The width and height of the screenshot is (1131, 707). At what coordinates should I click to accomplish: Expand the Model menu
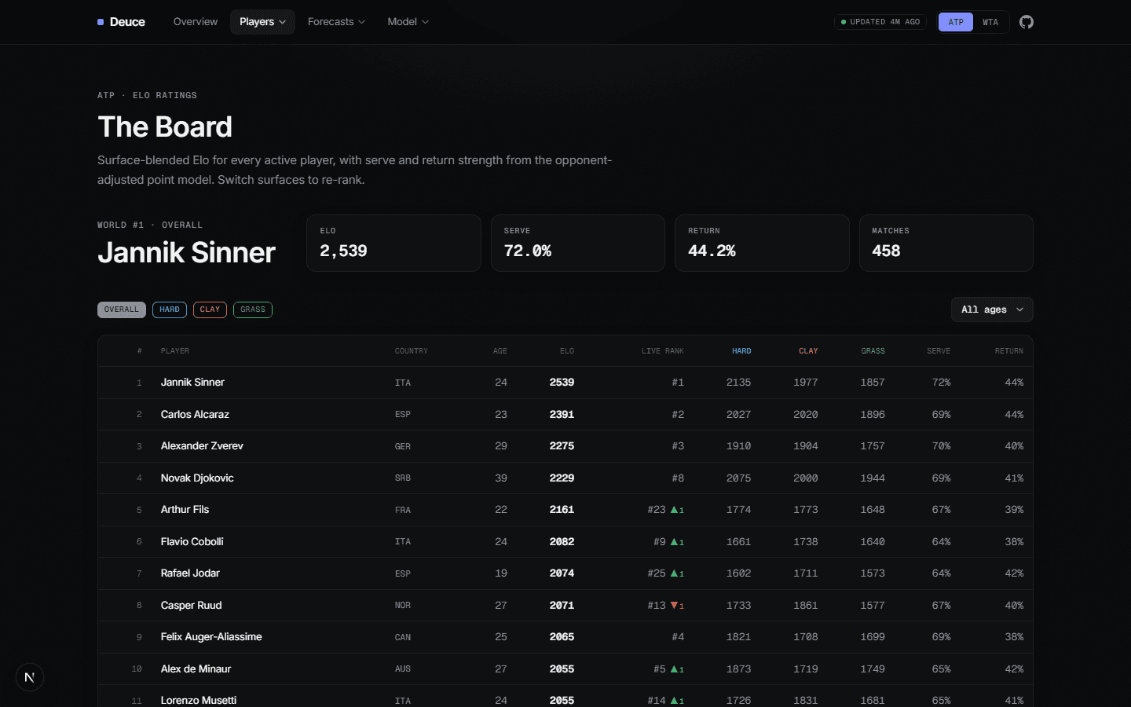pyautogui.click(x=408, y=22)
